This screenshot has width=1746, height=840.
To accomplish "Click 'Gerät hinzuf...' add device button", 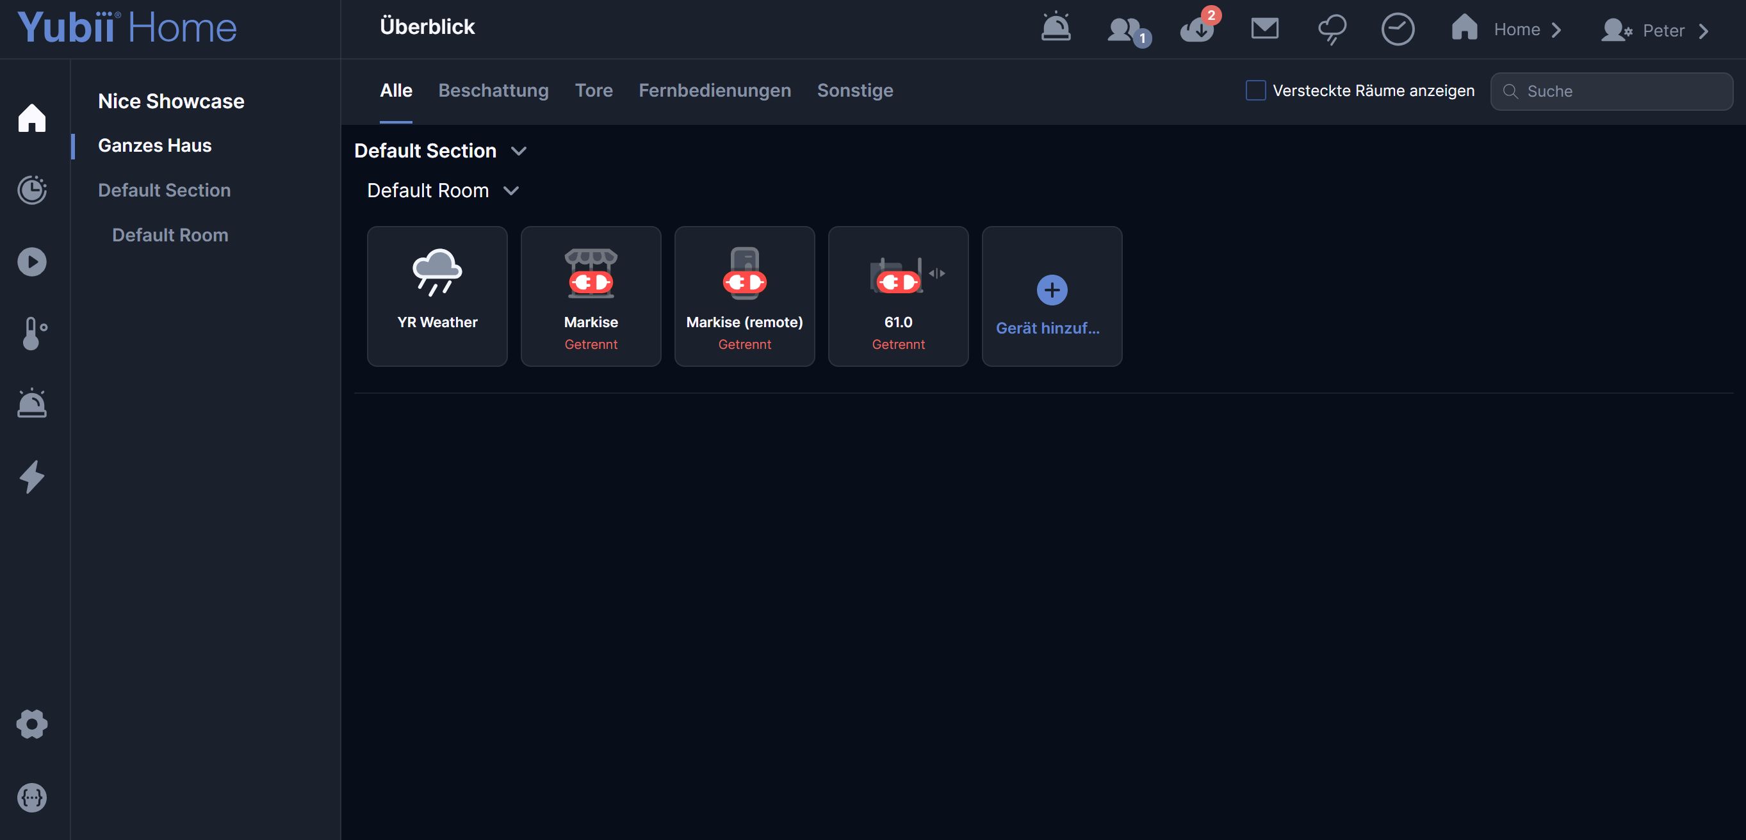I will [x=1051, y=296].
